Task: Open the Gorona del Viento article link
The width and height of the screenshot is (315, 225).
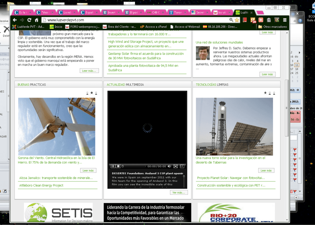Action: pos(56,160)
